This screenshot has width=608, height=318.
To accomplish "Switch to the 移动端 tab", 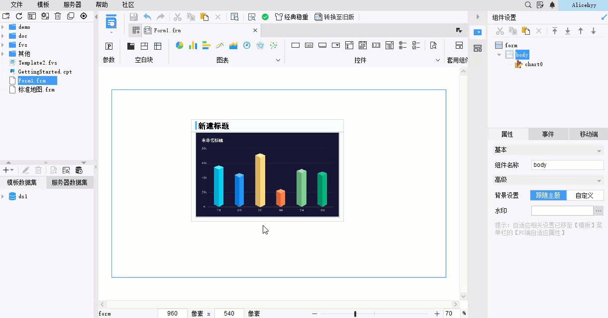I will point(589,134).
